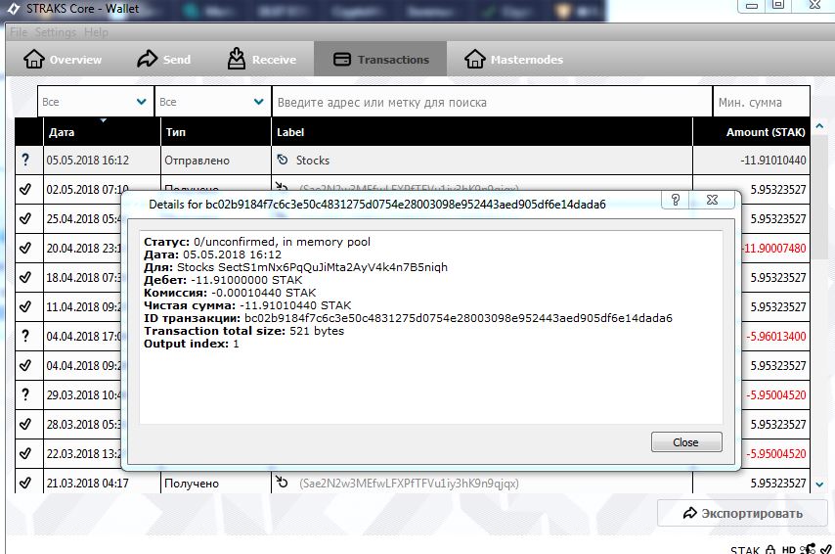Click question mark icon for 29.03.2018 row
The image size is (835, 554).
(x=25, y=394)
